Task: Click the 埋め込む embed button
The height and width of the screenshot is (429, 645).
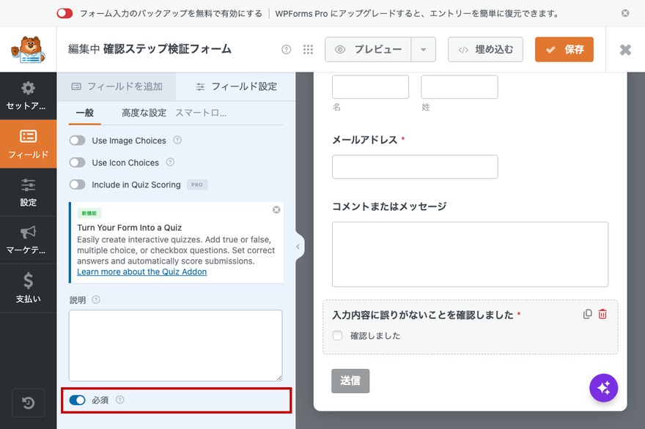Action: coord(485,49)
